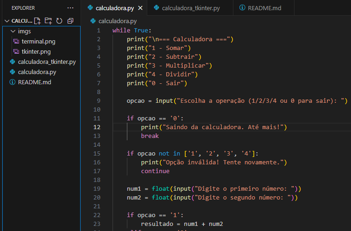
Task: Switch to the README.md tab
Action: [x=263, y=8]
